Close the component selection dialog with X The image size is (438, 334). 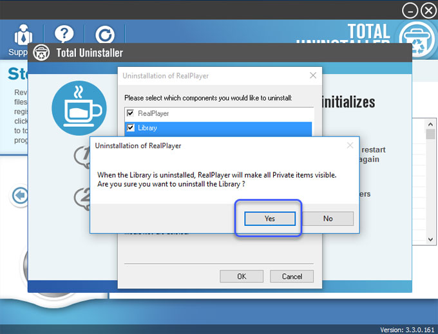[313, 75]
